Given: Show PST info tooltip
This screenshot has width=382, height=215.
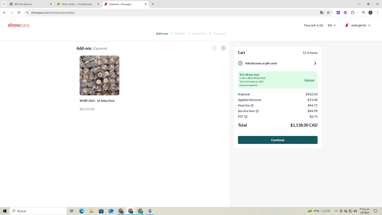Looking at the screenshot, I should [246, 117].
